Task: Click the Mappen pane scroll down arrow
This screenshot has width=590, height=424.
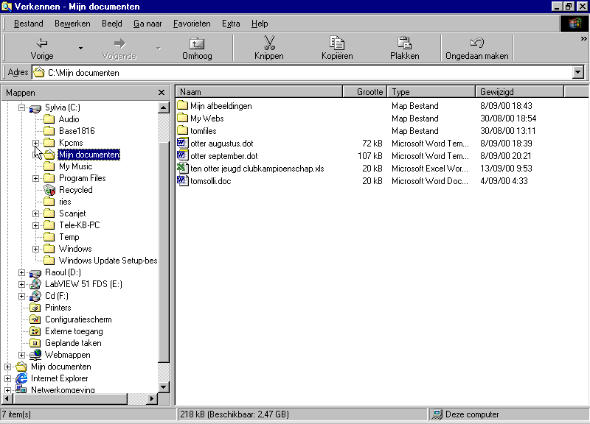Action: [164, 387]
